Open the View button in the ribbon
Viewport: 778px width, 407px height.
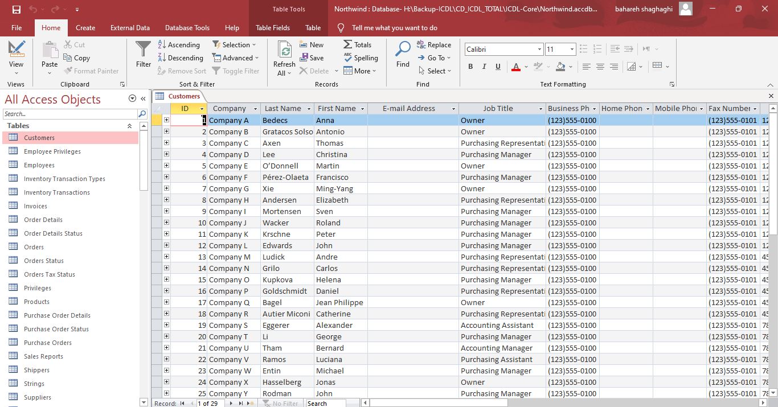point(16,58)
